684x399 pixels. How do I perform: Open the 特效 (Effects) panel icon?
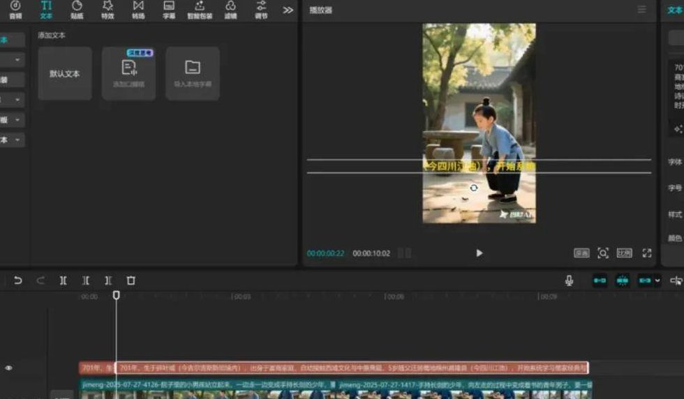coord(107,9)
